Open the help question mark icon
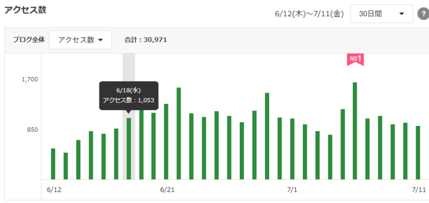This screenshot has width=429, height=203. coord(423,14)
